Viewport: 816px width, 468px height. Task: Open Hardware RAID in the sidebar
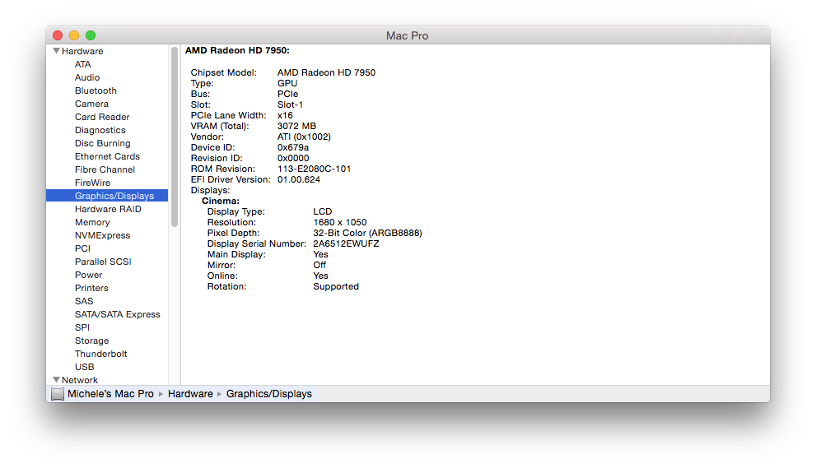point(108,209)
